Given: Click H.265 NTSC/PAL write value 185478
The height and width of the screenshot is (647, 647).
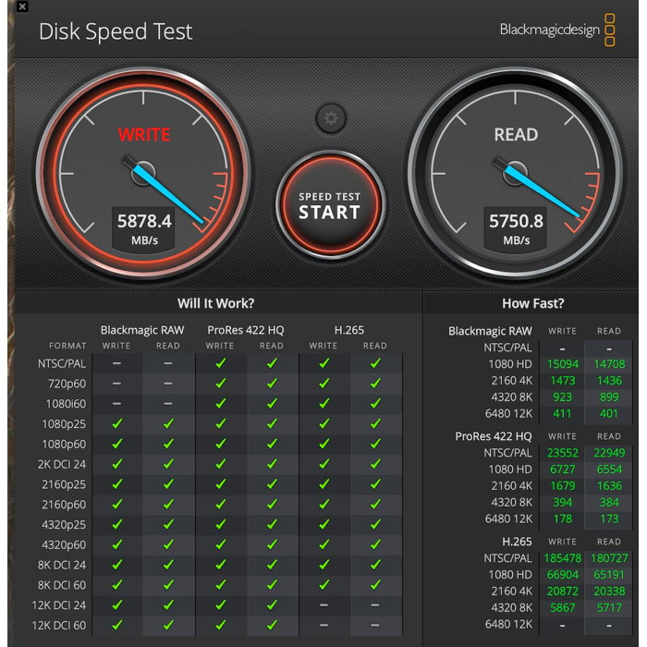Looking at the screenshot, I should click(562, 558).
